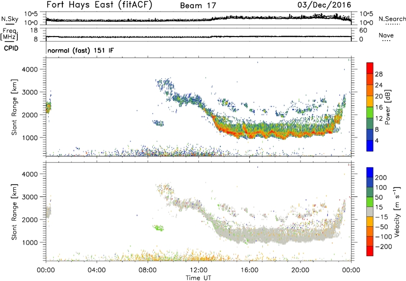Click the velocity color bar
The image size is (406, 281).
(x=370, y=212)
